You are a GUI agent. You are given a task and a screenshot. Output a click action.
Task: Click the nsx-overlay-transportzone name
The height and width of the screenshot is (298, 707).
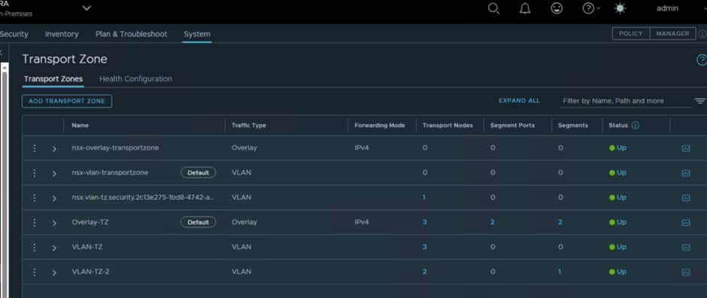tap(115, 148)
